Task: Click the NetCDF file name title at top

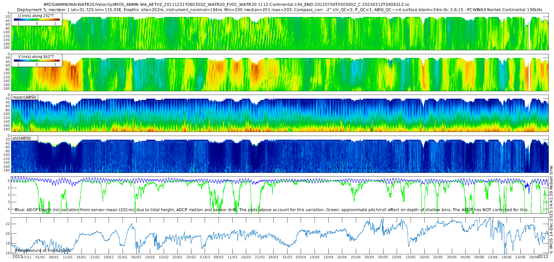Action: click(x=227, y=4)
